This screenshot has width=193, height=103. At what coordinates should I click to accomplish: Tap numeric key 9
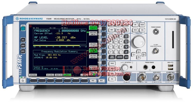[x=121, y=36]
